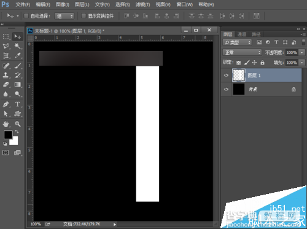The height and width of the screenshot is (229, 307).
Task: Change the screen mode
Action: 18,153
